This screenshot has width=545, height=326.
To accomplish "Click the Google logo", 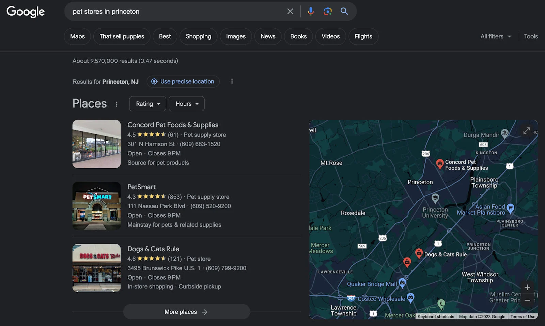I will click(x=26, y=12).
